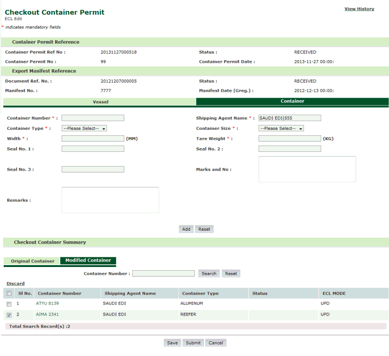Select the Container tab
389x356 pixels.
click(x=292, y=101)
